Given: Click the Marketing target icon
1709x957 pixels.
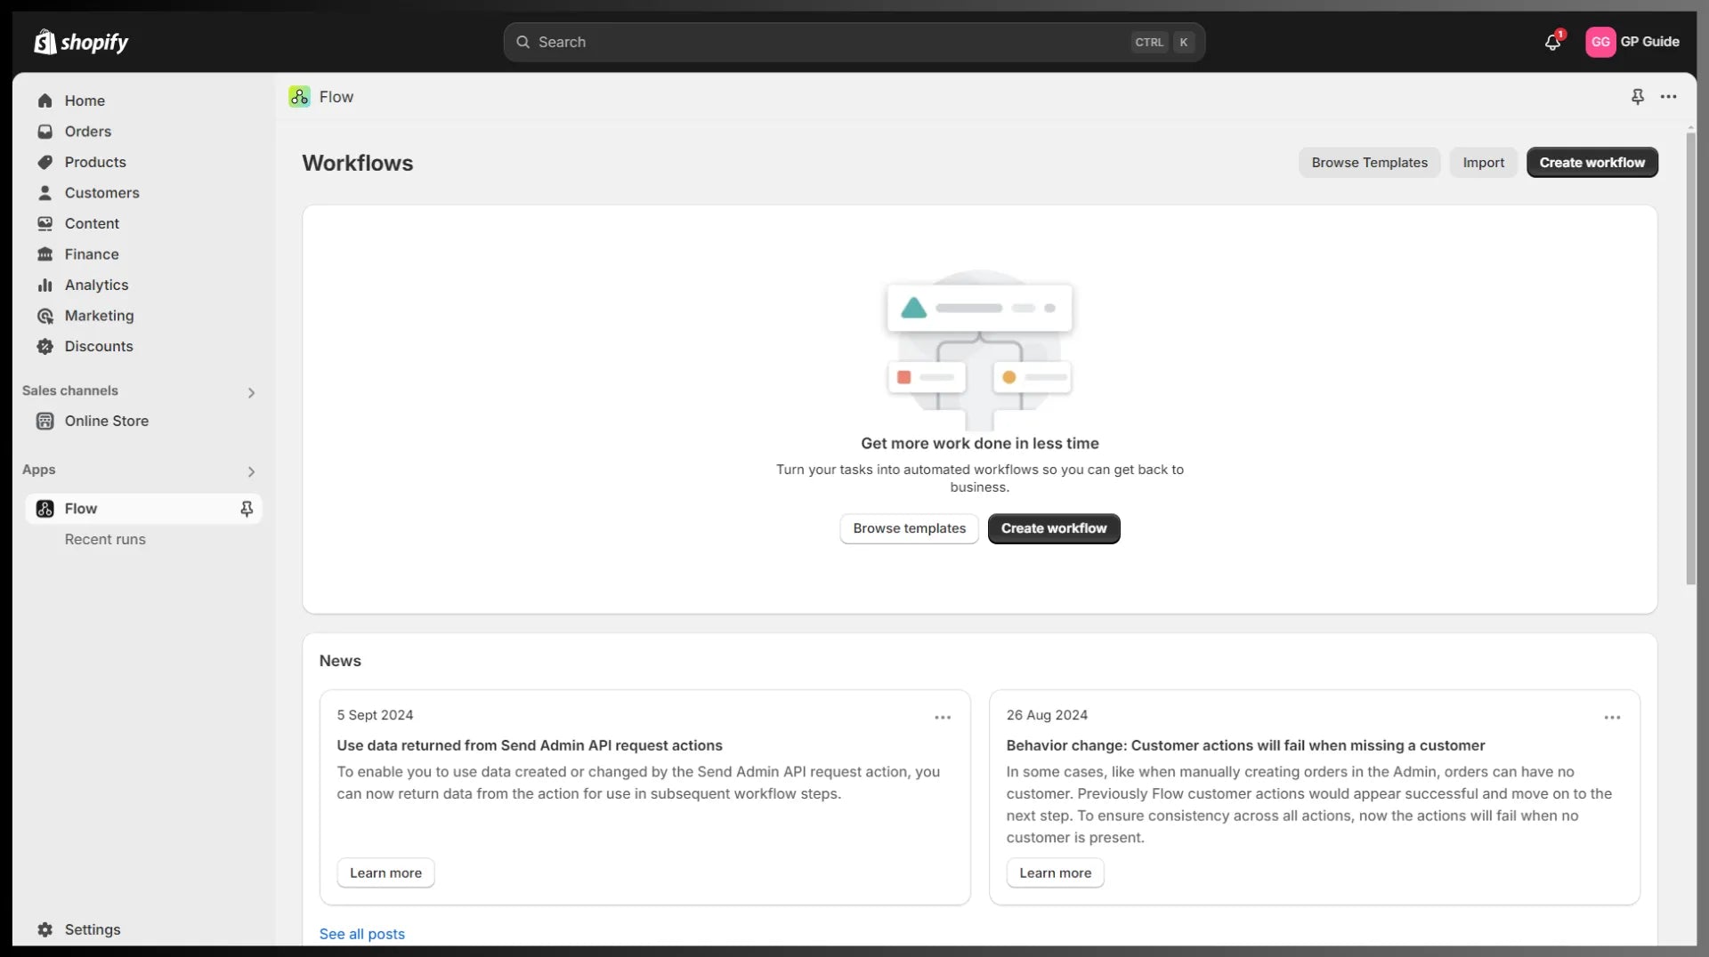Looking at the screenshot, I should click(x=45, y=316).
